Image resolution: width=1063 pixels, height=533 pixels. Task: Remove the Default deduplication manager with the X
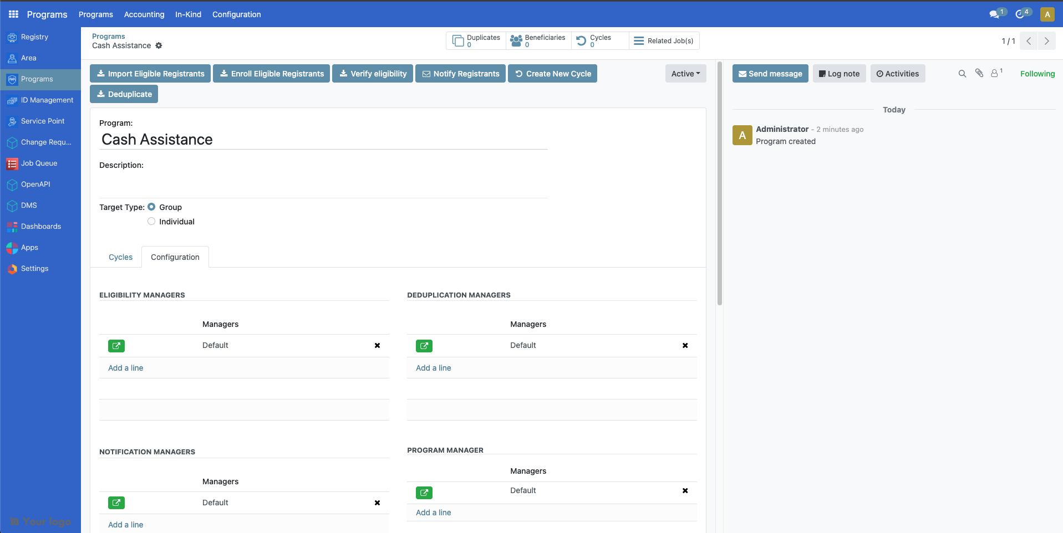pos(685,345)
